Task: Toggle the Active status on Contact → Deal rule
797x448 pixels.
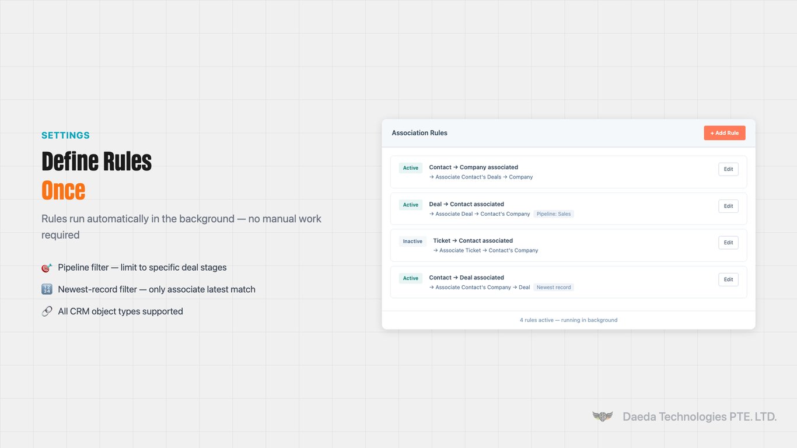Action: (410, 278)
